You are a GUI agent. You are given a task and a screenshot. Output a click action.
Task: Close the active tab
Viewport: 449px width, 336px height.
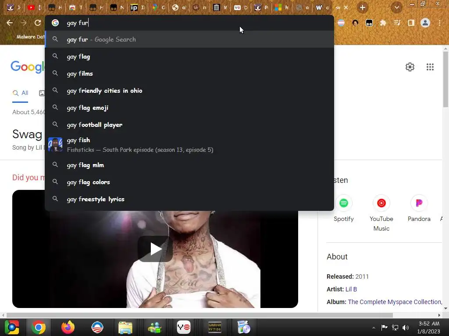[346, 8]
